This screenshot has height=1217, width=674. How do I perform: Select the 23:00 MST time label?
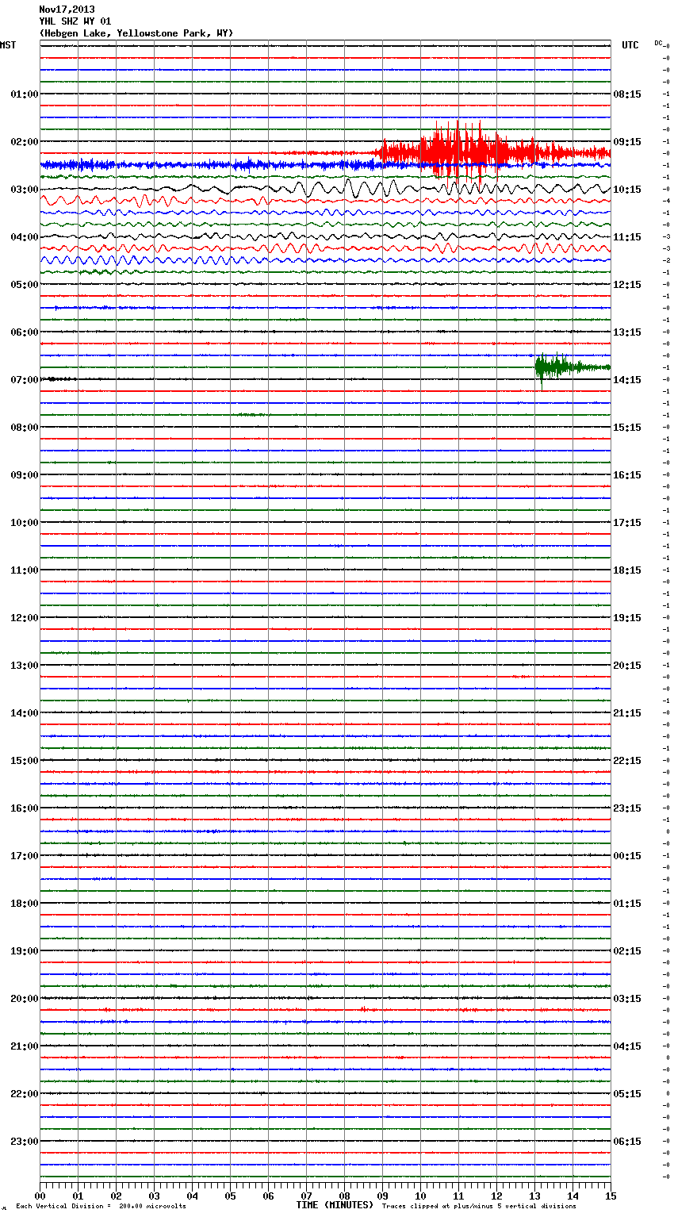coord(25,1142)
